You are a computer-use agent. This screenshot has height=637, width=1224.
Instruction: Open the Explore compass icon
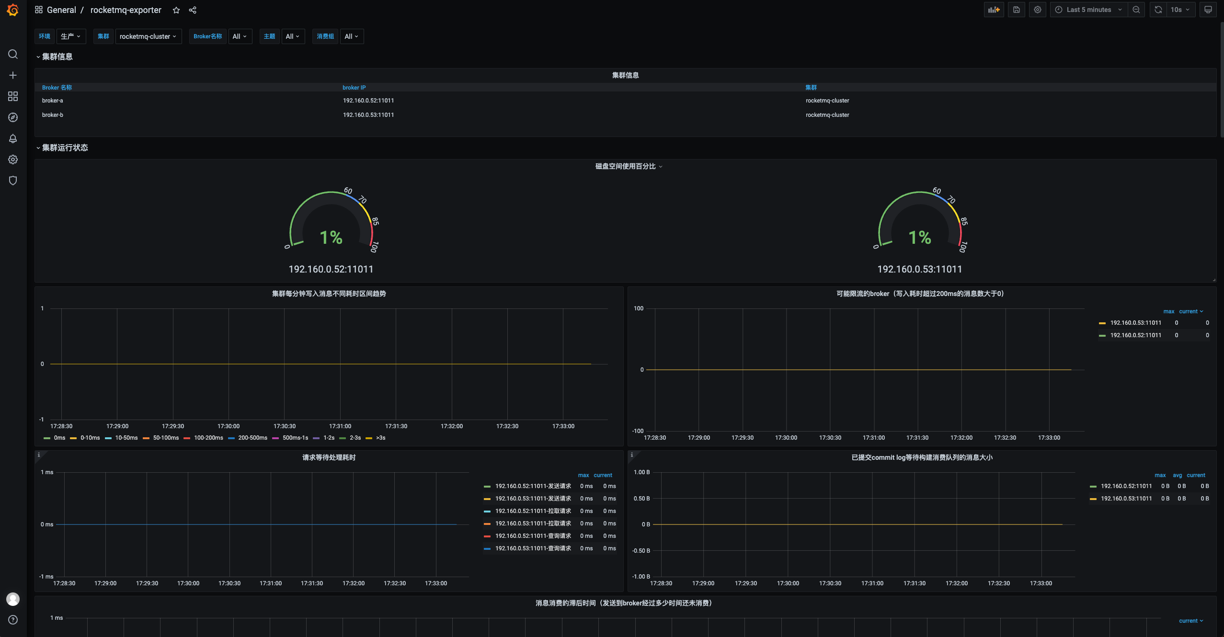pyautogui.click(x=13, y=117)
